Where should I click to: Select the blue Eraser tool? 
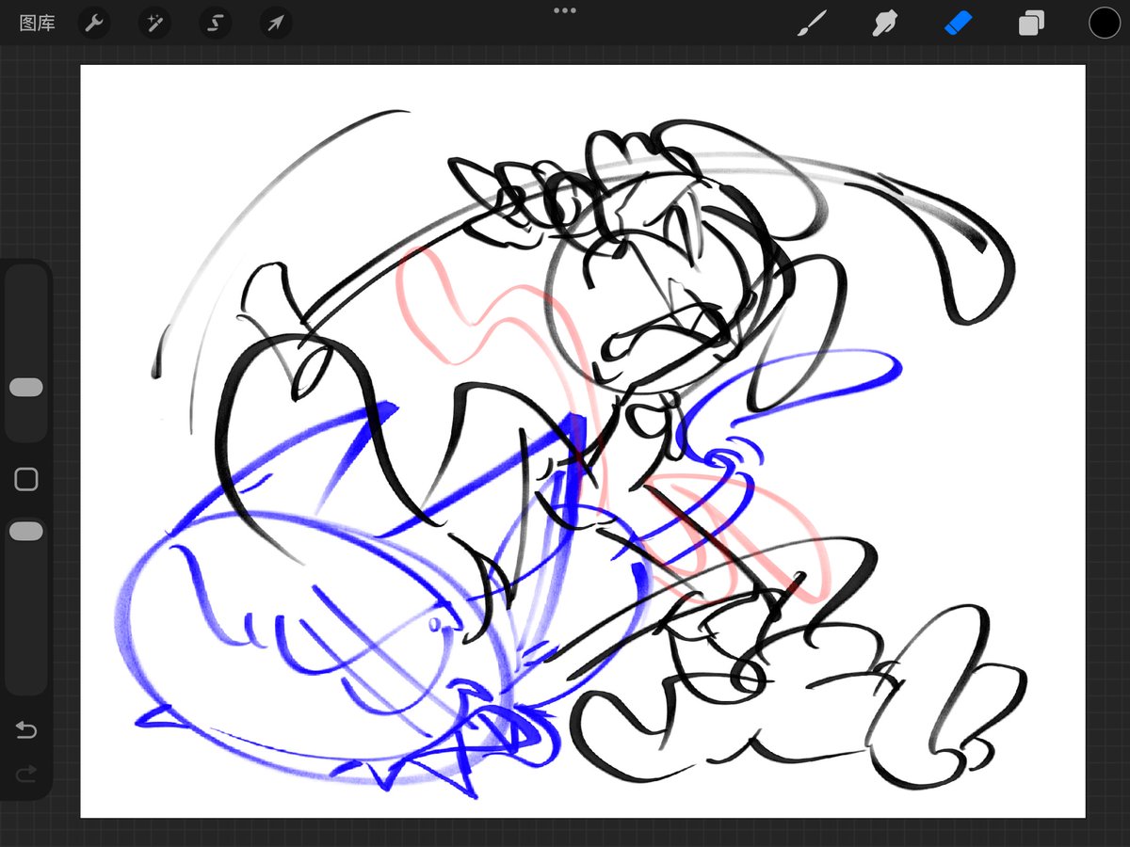957,23
